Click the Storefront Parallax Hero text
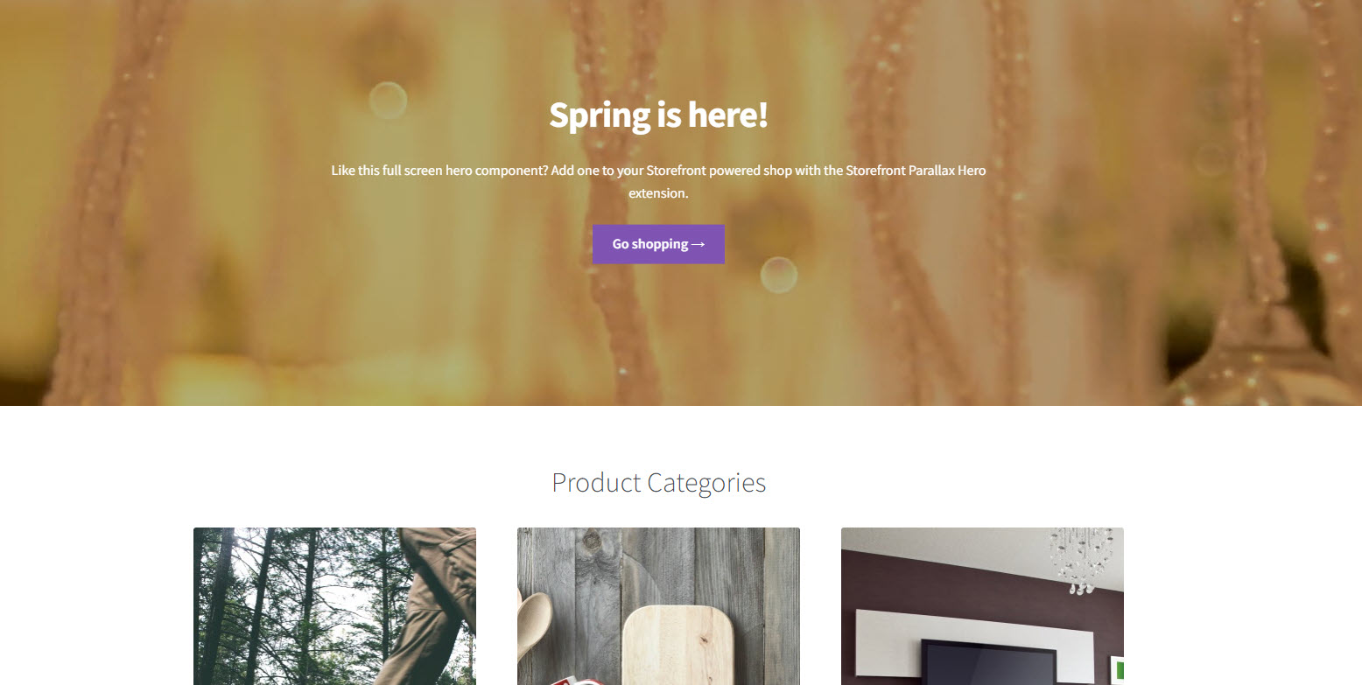1362x685 pixels. tap(916, 171)
